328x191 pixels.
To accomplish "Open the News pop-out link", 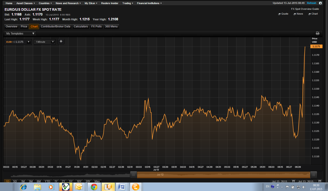I will [298, 14].
